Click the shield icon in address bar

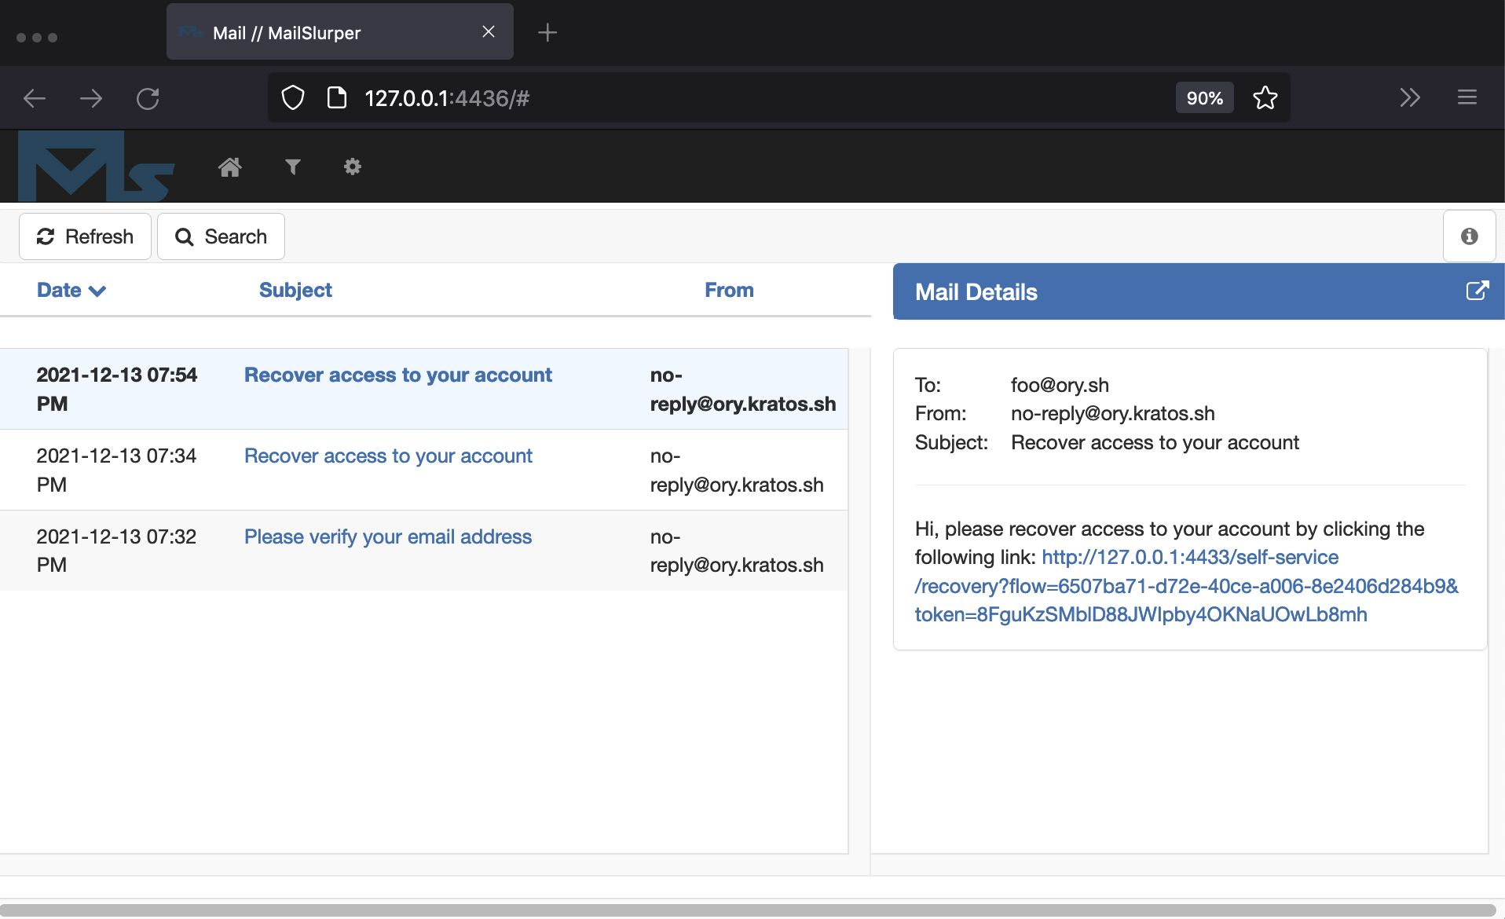point(292,97)
